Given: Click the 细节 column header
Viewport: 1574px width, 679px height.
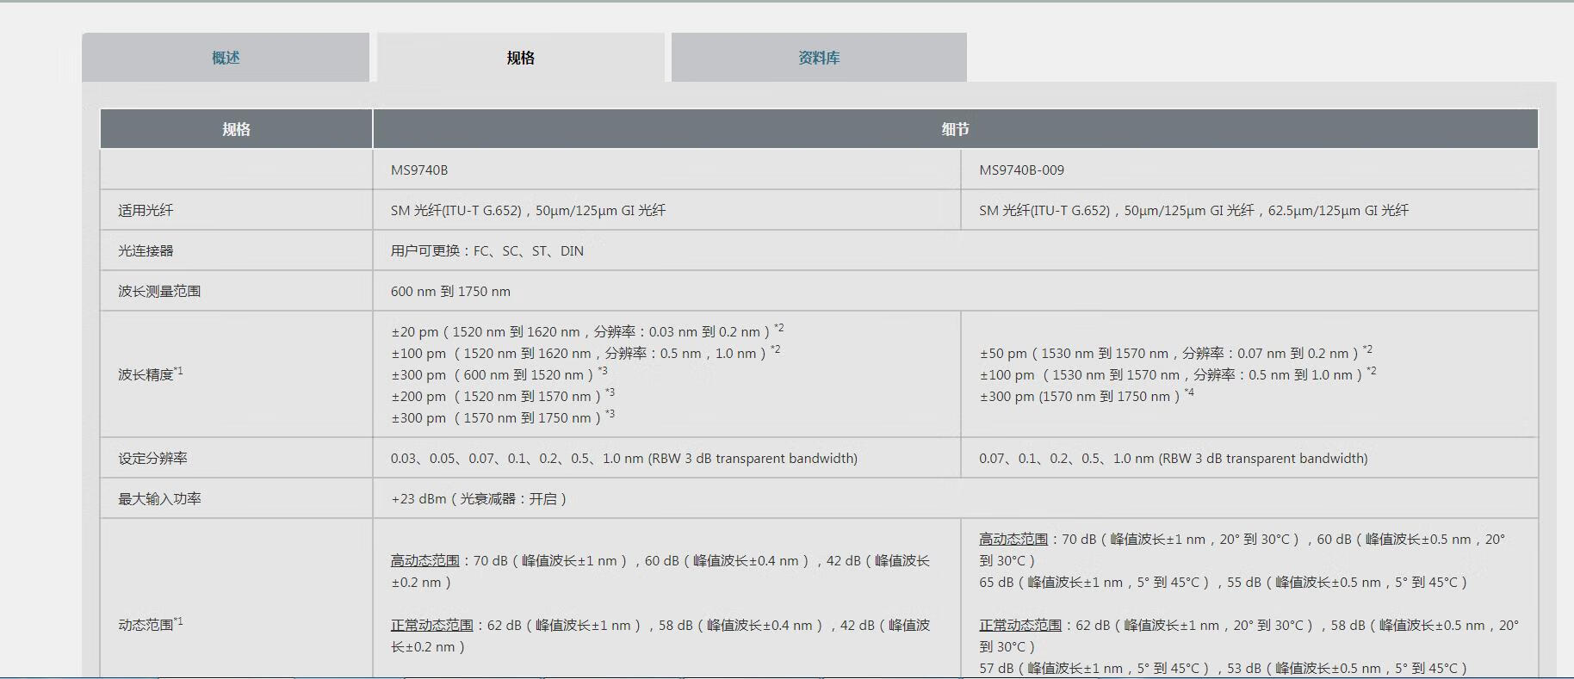Looking at the screenshot, I should (x=955, y=129).
